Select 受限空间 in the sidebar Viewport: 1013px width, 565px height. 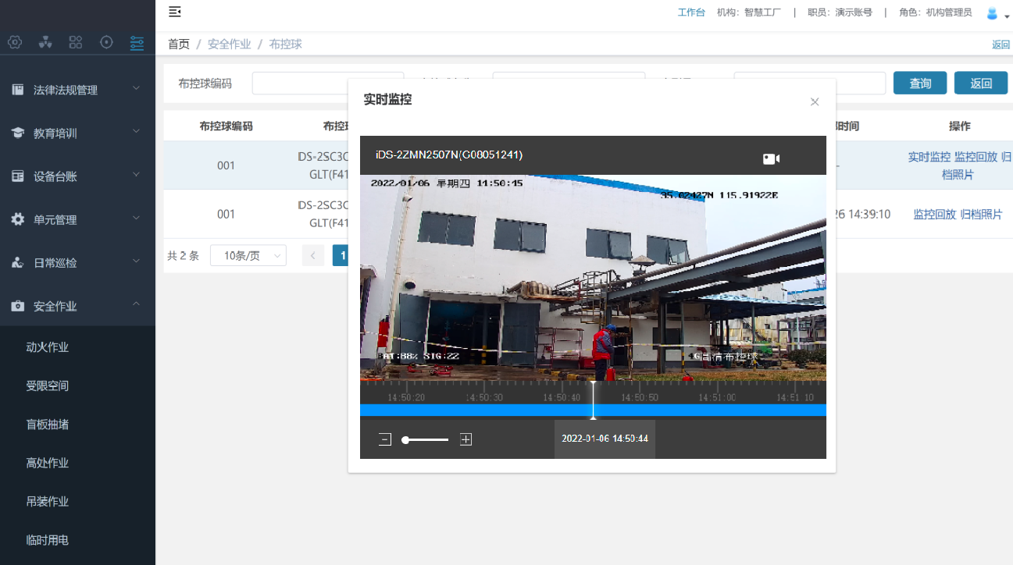click(x=48, y=386)
